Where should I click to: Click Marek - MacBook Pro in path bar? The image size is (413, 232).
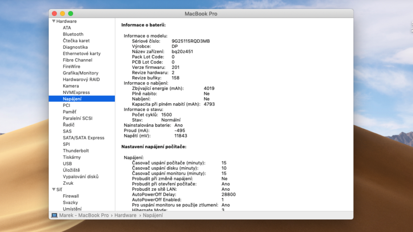[x=84, y=215]
